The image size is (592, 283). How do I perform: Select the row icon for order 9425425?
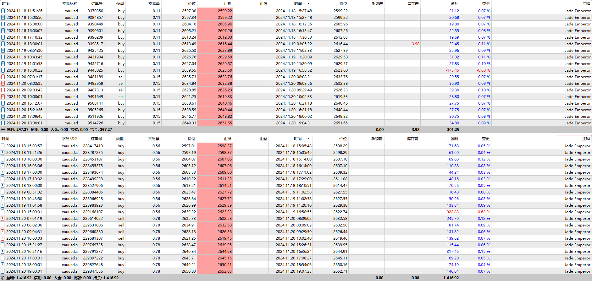pyautogui.click(x=3, y=51)
